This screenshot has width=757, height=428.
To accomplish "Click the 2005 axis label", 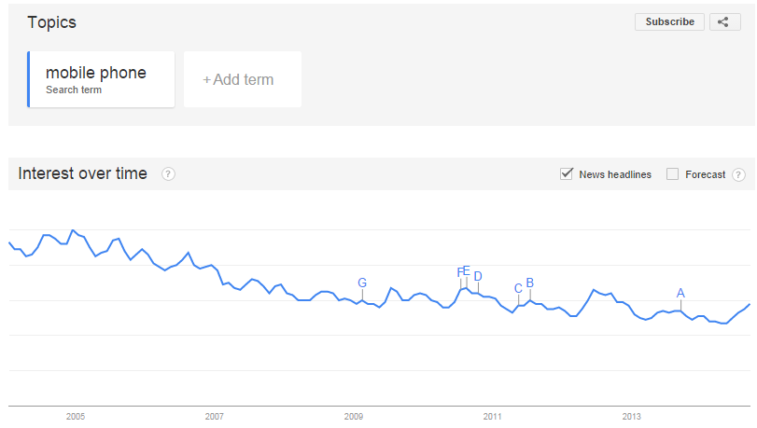I will point(76,417).
